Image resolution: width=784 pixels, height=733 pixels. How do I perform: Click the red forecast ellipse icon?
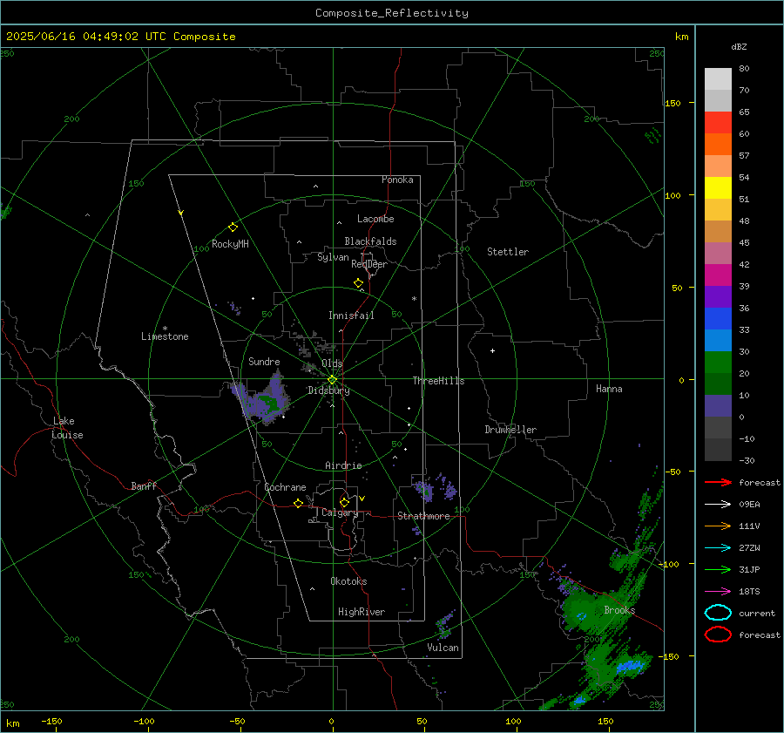pyautogui.click(x=718, y=635)
